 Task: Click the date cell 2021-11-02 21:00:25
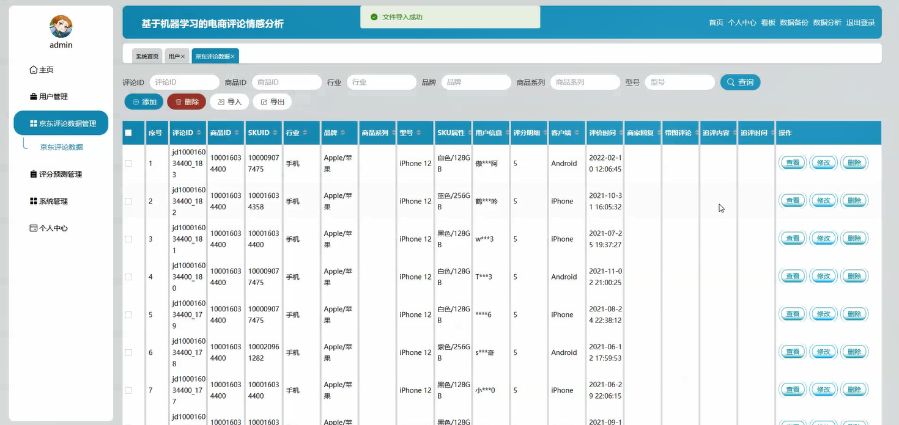605,277
